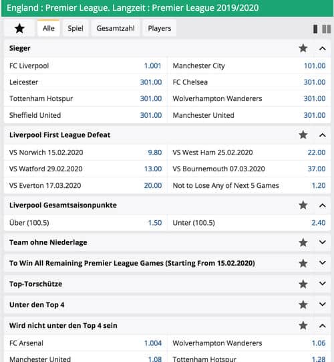Select Leicester winner odds 301.00
Image resolution: width=334 pixels, height=362 pixels.
86,82
